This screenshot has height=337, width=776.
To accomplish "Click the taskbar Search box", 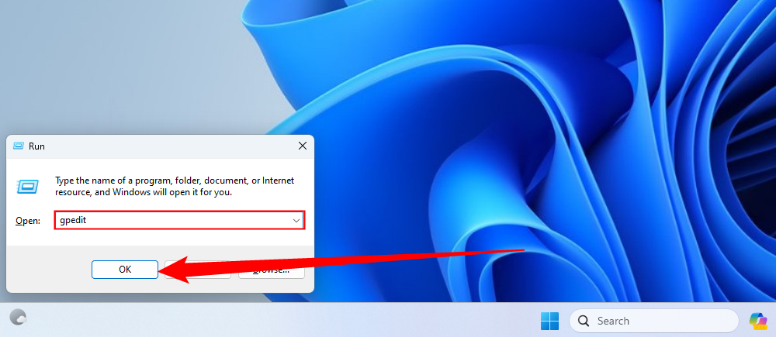I will pos(653,321).
